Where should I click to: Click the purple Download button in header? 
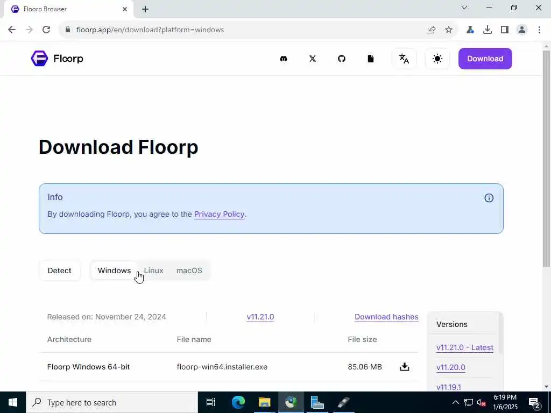click(x=485, y=59)
